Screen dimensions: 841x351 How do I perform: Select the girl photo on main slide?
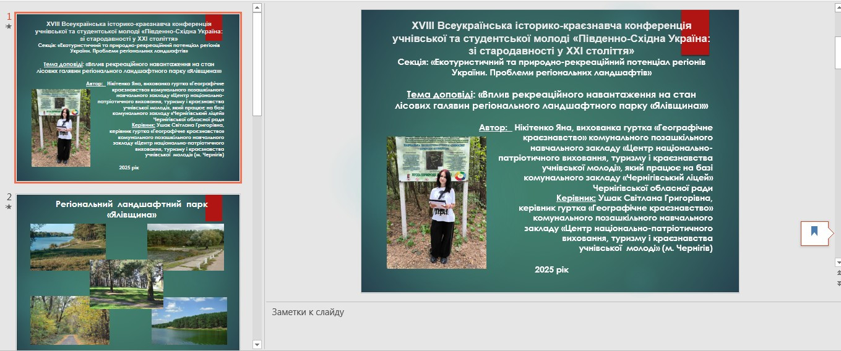(x=436, y=203)
